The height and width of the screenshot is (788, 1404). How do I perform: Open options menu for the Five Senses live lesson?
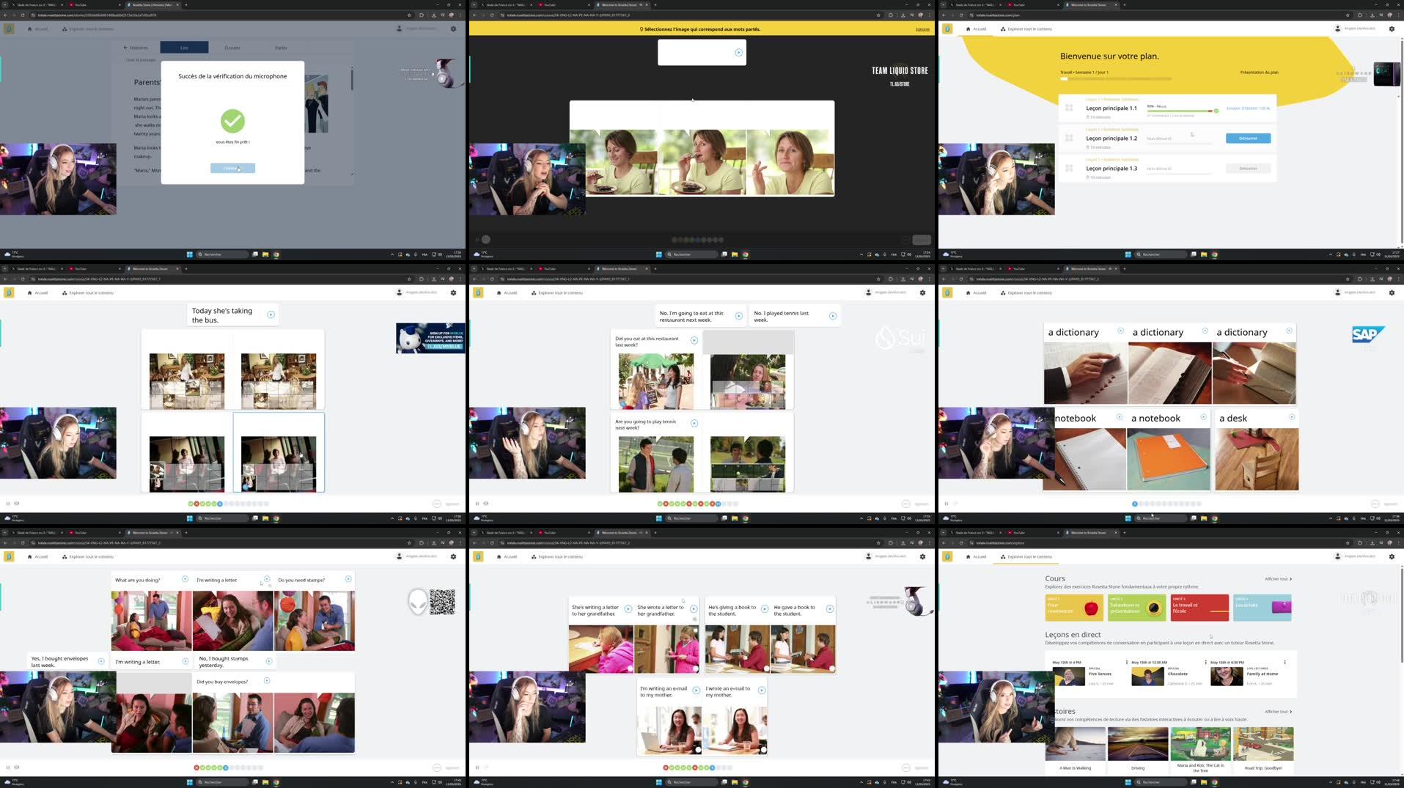(1127, 662)
